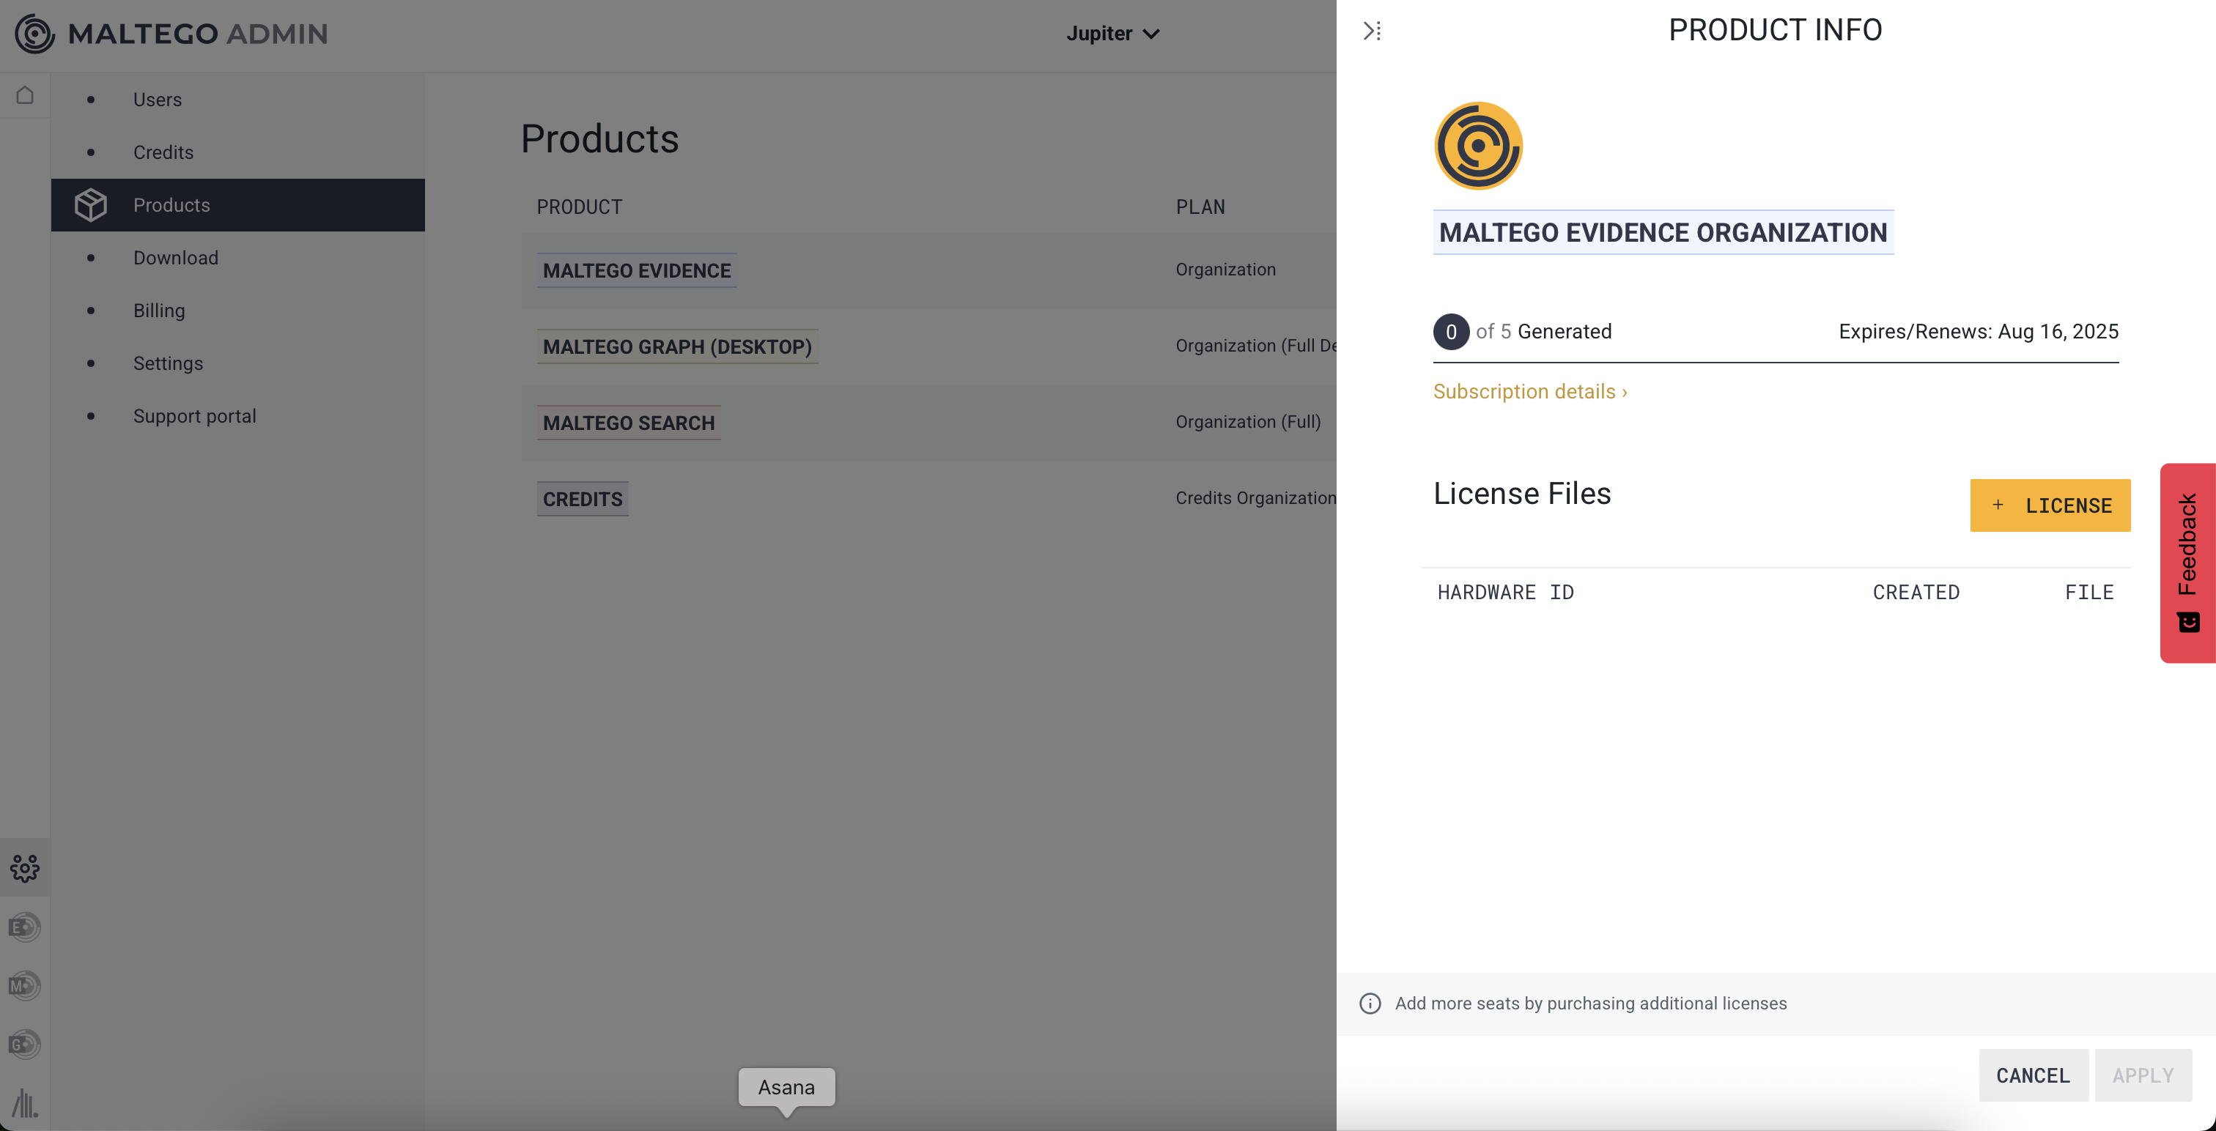2216x1131 pixels.
Task: Click the Home icon in the left rail
Action: click(25, 94)
